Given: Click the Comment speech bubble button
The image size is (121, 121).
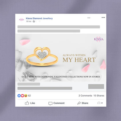Looking at the screenshot, I should tap(56, 103).
